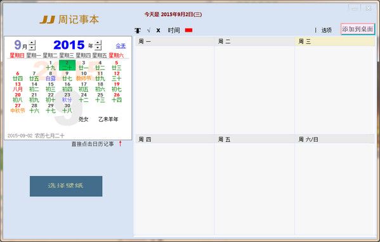Select September 23 秋分 date
The image size is (380, 242).
point(67,98)
